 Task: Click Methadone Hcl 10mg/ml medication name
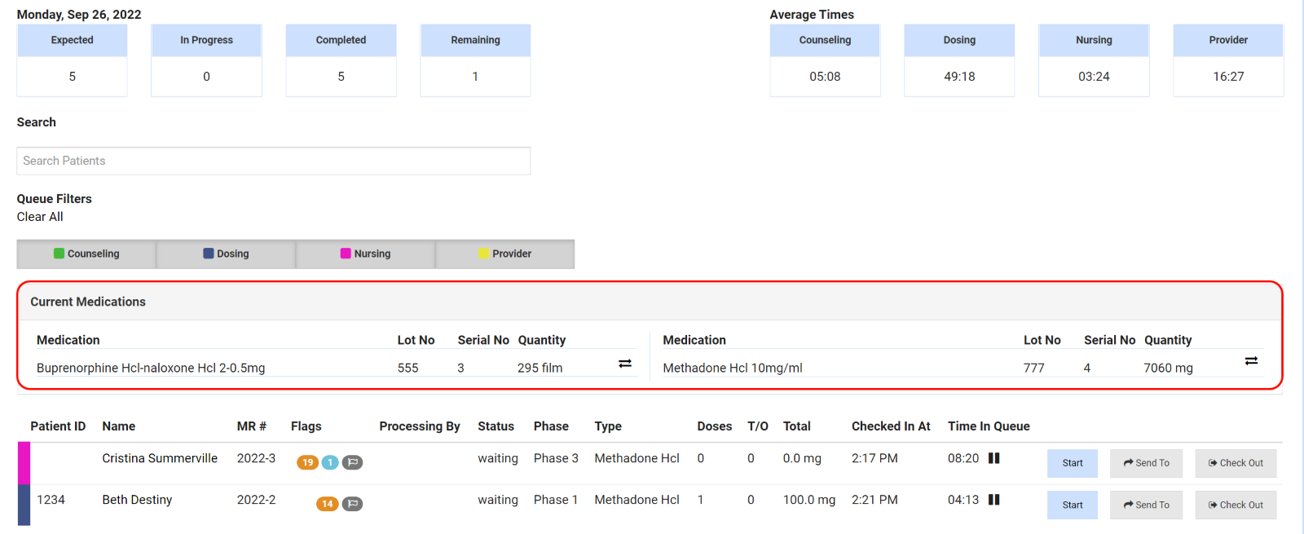point(733,368)
